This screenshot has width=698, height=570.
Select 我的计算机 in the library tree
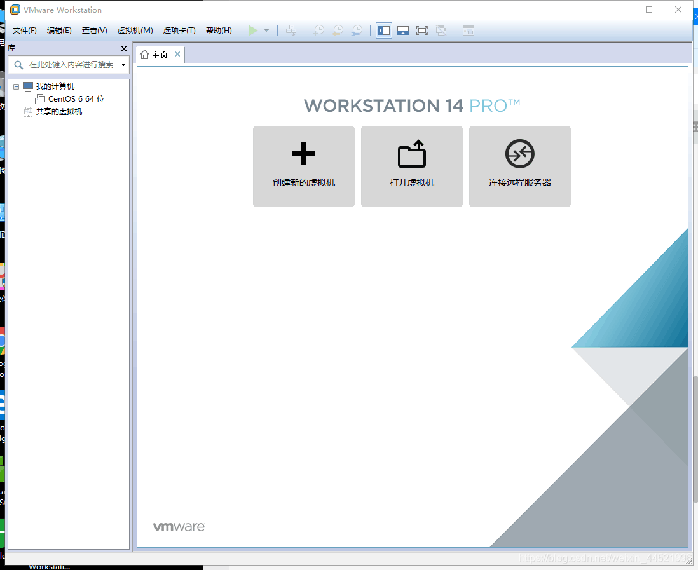pyautogui.click(x=55, y=86)
